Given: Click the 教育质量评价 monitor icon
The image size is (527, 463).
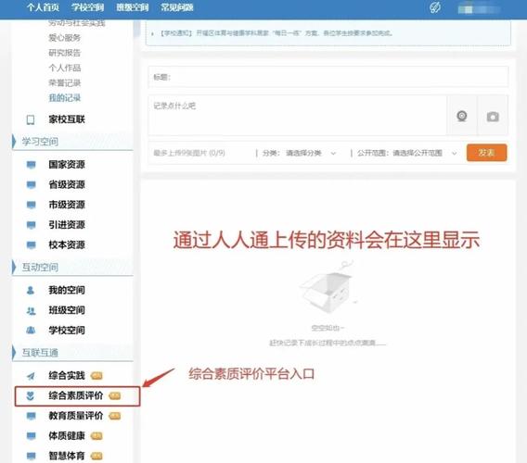Looking at the screenshot, I should 31,416.
